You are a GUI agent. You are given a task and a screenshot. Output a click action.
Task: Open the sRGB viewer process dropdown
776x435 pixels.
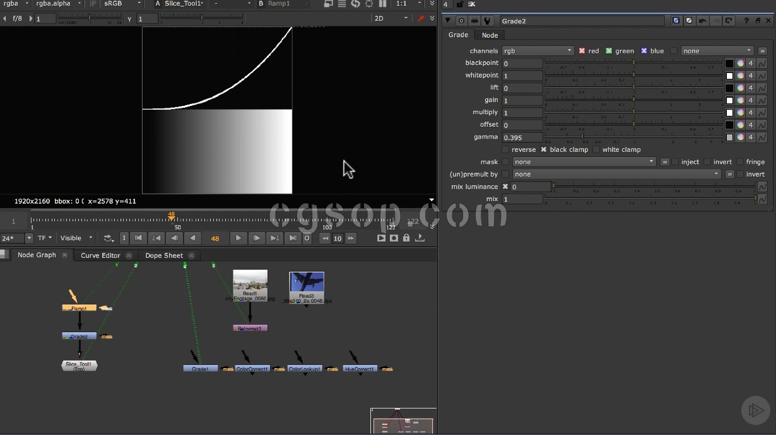click(122, 4)
